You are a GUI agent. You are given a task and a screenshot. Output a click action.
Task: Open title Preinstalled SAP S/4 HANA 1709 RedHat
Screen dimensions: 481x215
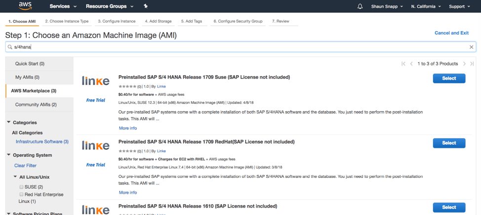pyautogui.click(x=206, y=141)
